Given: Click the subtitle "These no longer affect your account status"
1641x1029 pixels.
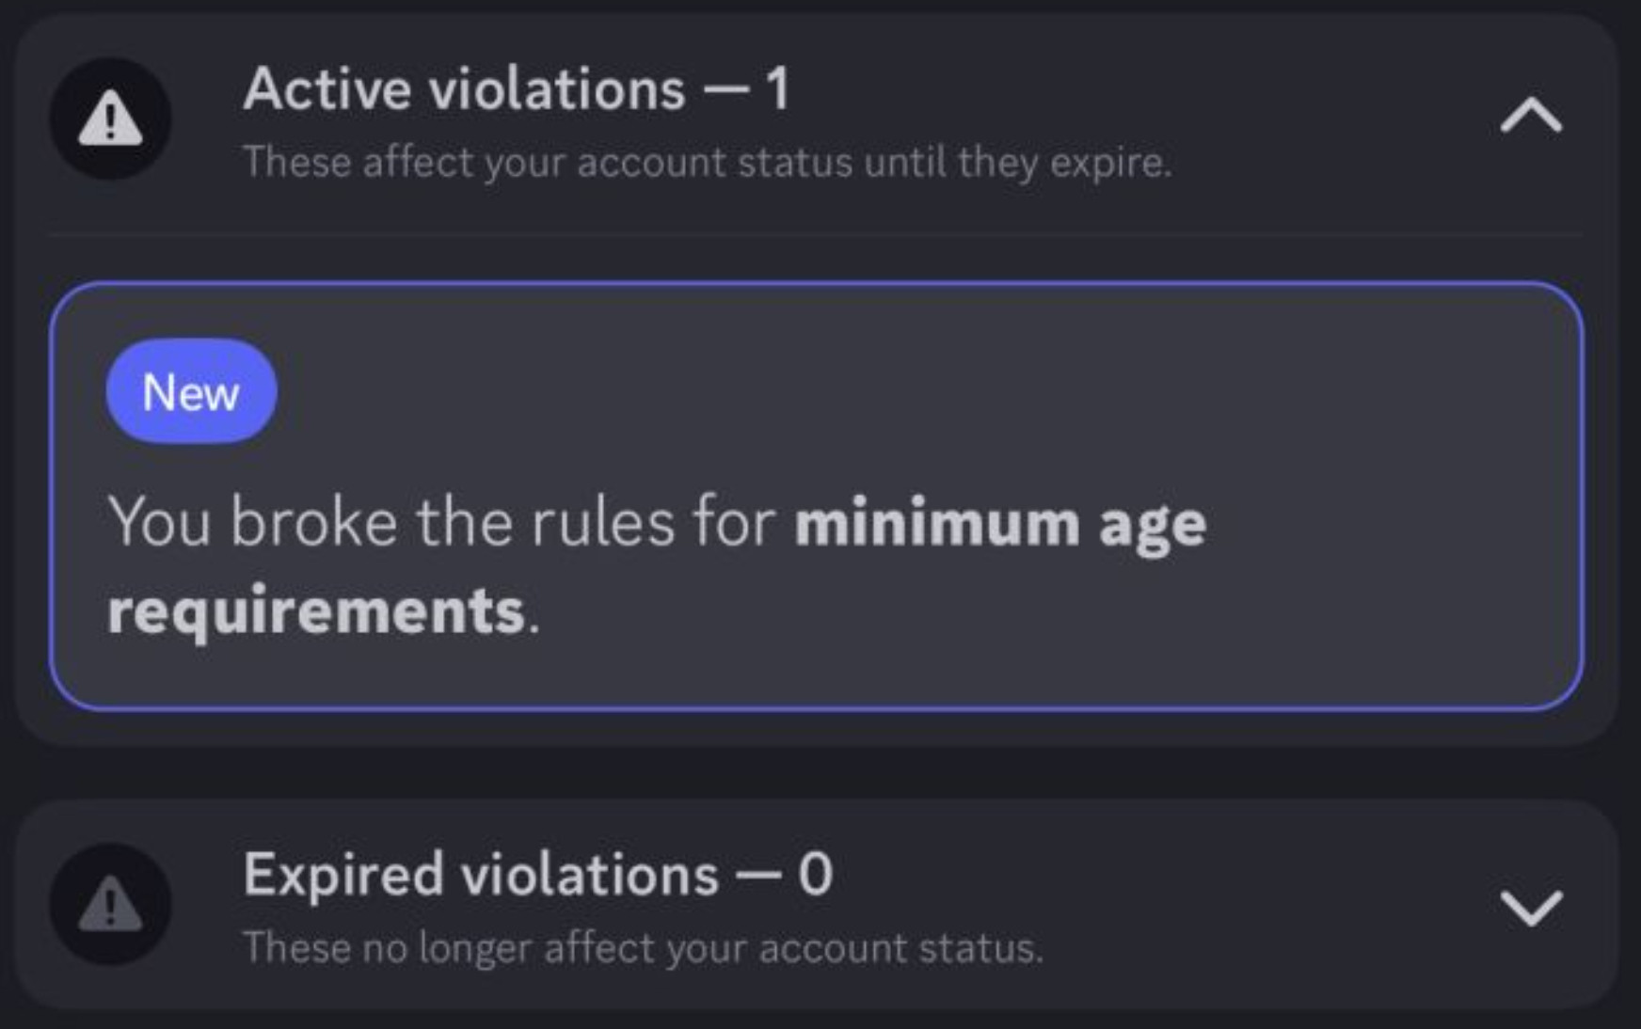Looking at the screenshot, I should click(x=644, y=948).
